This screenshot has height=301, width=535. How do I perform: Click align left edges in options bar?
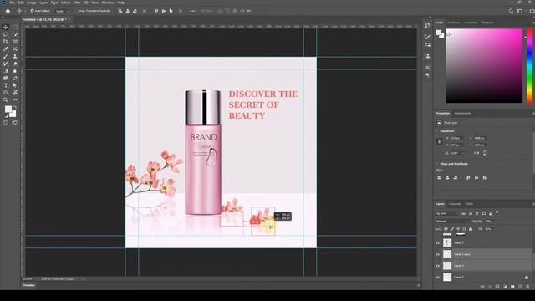pos(120,11)
